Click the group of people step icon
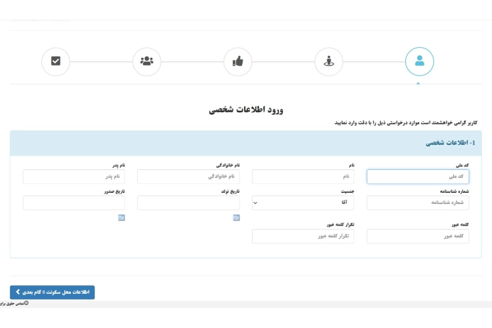492x328 pixels. [146, 62]
